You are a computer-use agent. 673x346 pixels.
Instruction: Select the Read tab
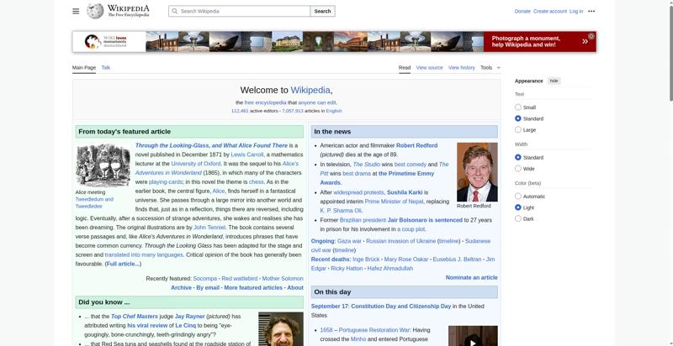[x=405, y=68]
